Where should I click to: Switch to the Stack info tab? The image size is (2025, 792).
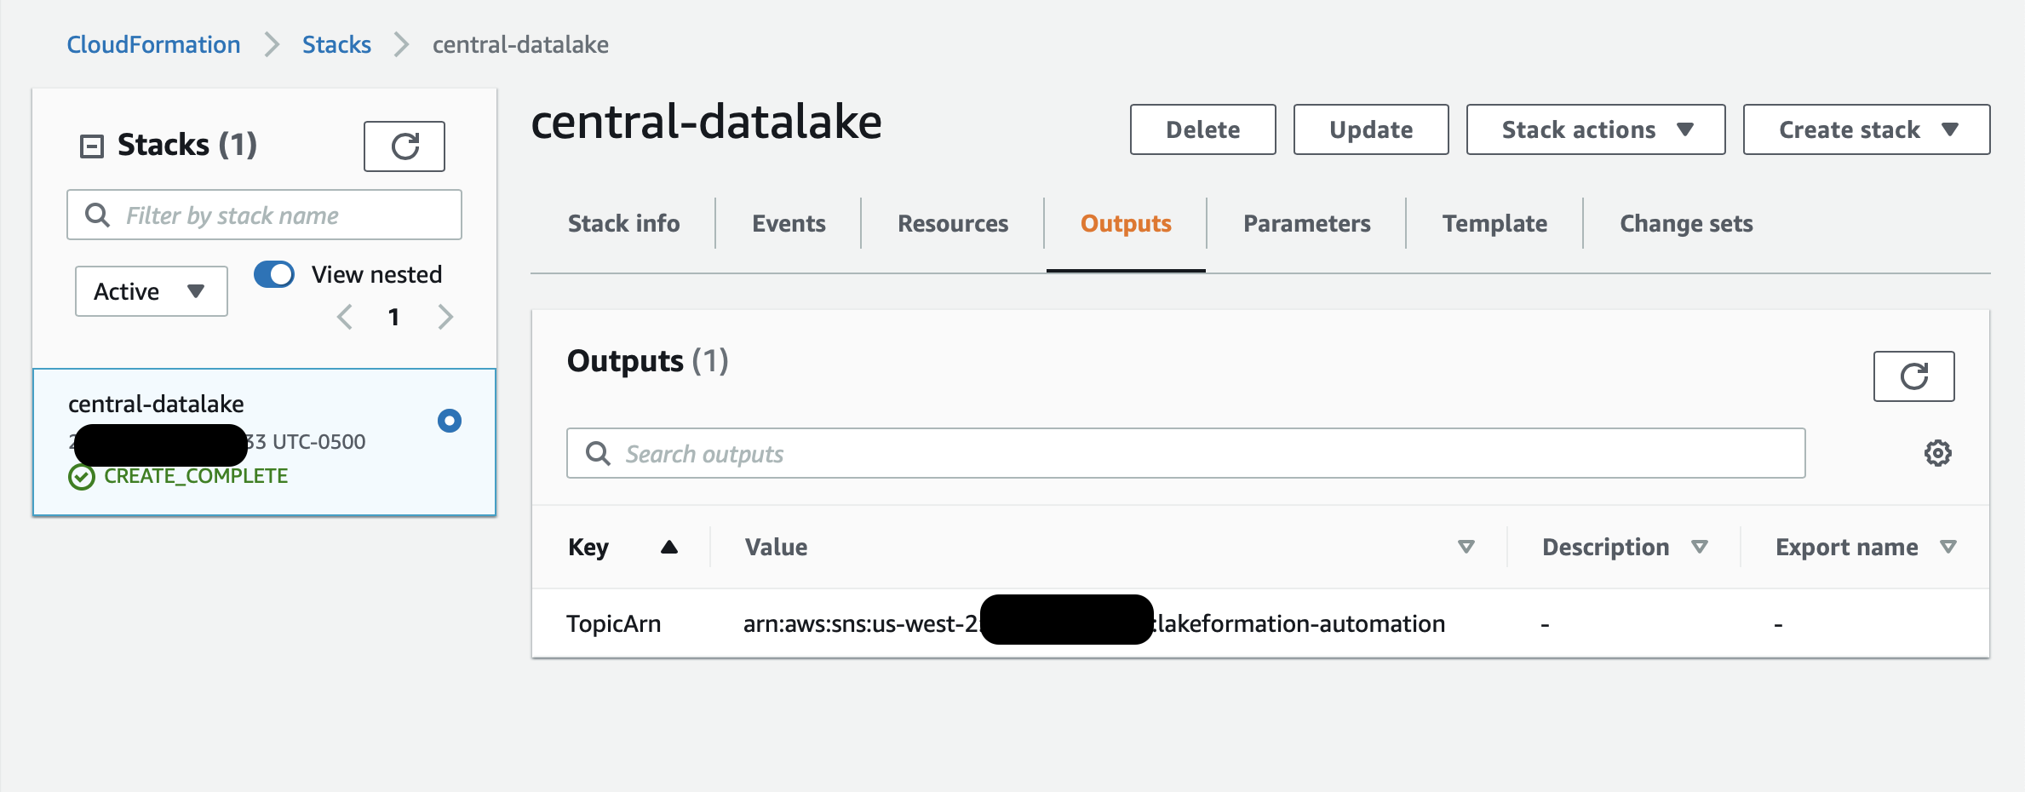point(623,223)
